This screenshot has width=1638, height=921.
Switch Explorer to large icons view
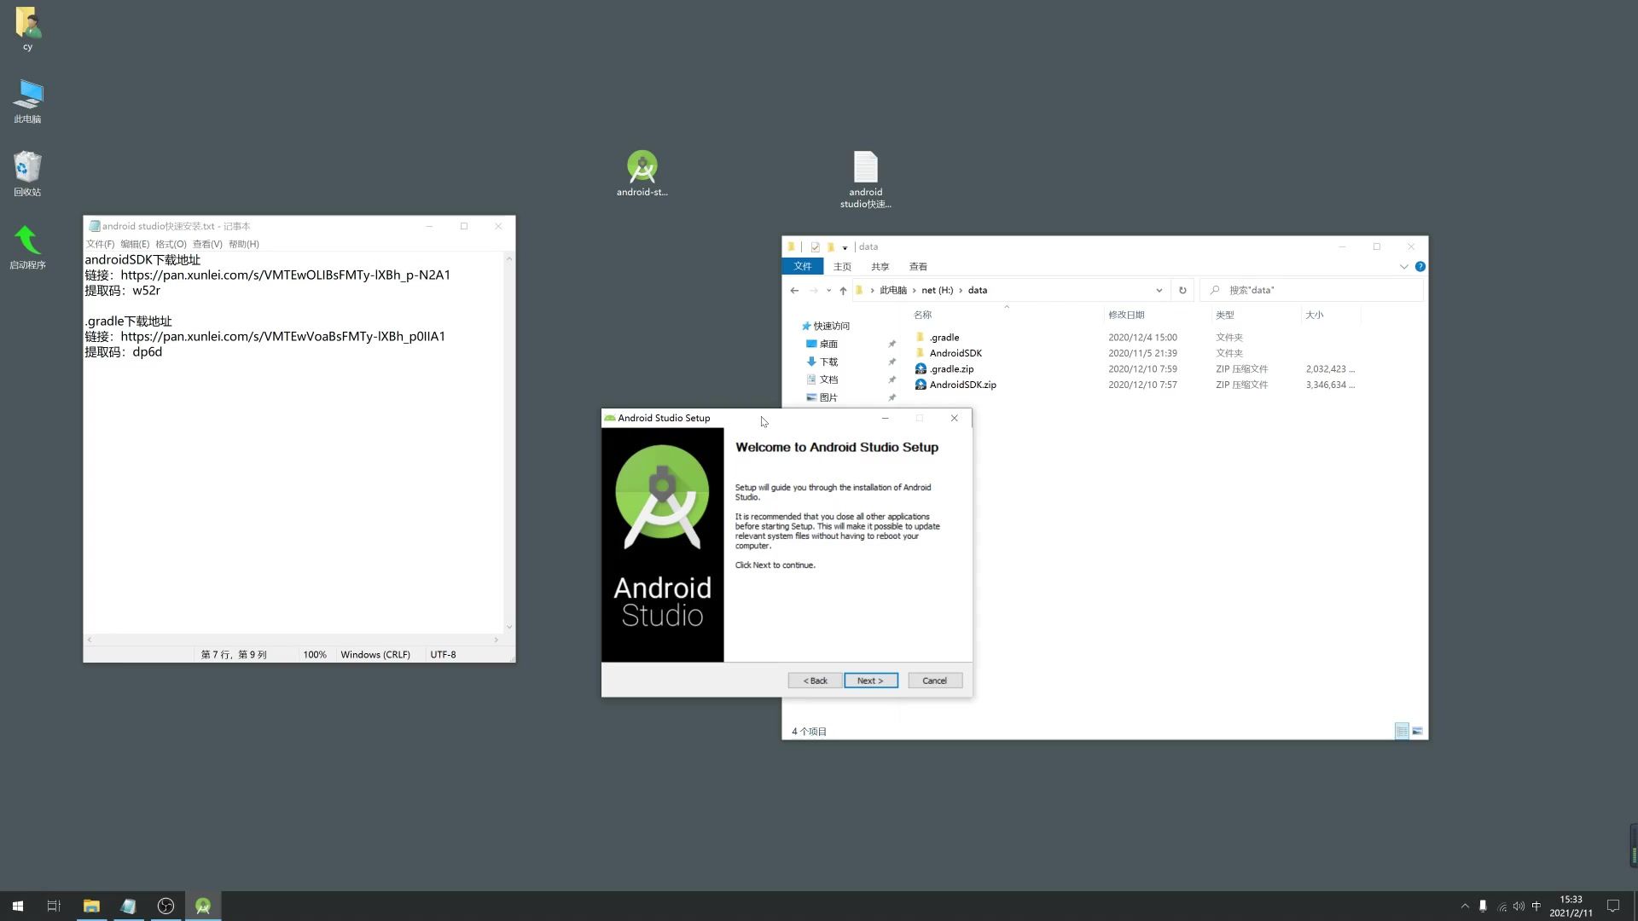click(x=1417, y=731)
